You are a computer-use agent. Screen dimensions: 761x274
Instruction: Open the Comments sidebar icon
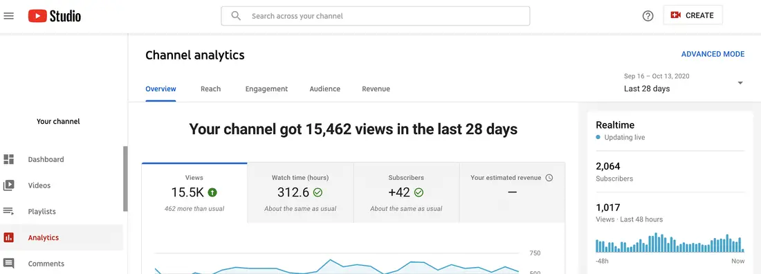point(9,264)
